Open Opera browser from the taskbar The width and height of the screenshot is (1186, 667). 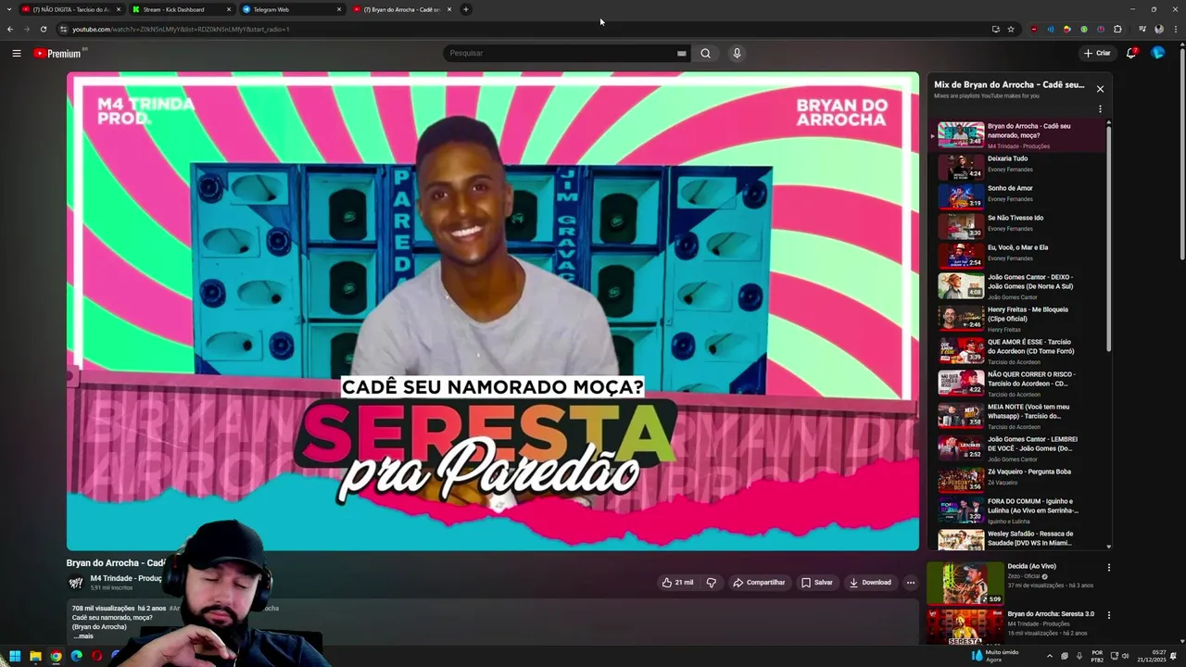[96, 656]
